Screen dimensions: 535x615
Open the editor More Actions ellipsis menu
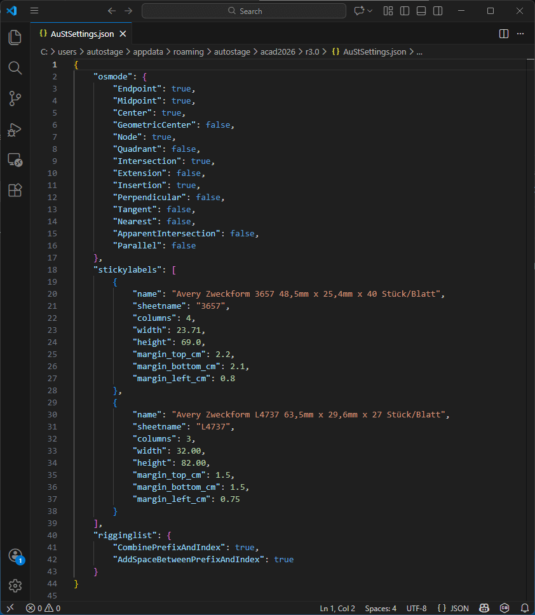[x=520, y=34]
